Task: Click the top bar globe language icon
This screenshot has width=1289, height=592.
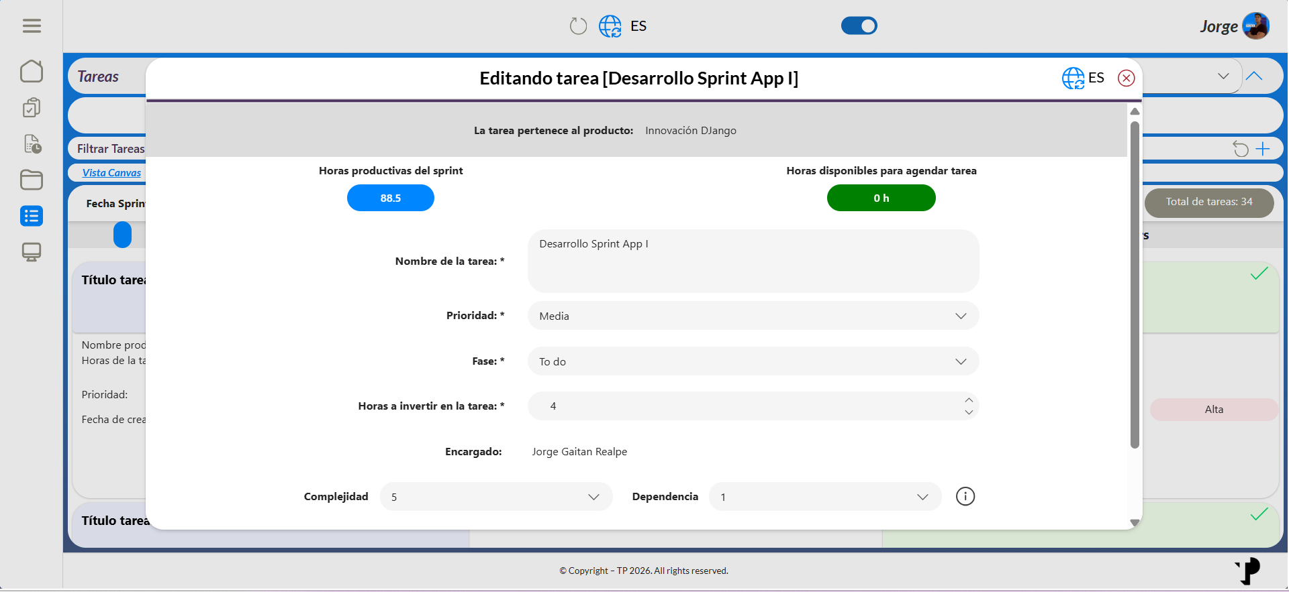Action: pyautogui.click(x=610, y=26)
